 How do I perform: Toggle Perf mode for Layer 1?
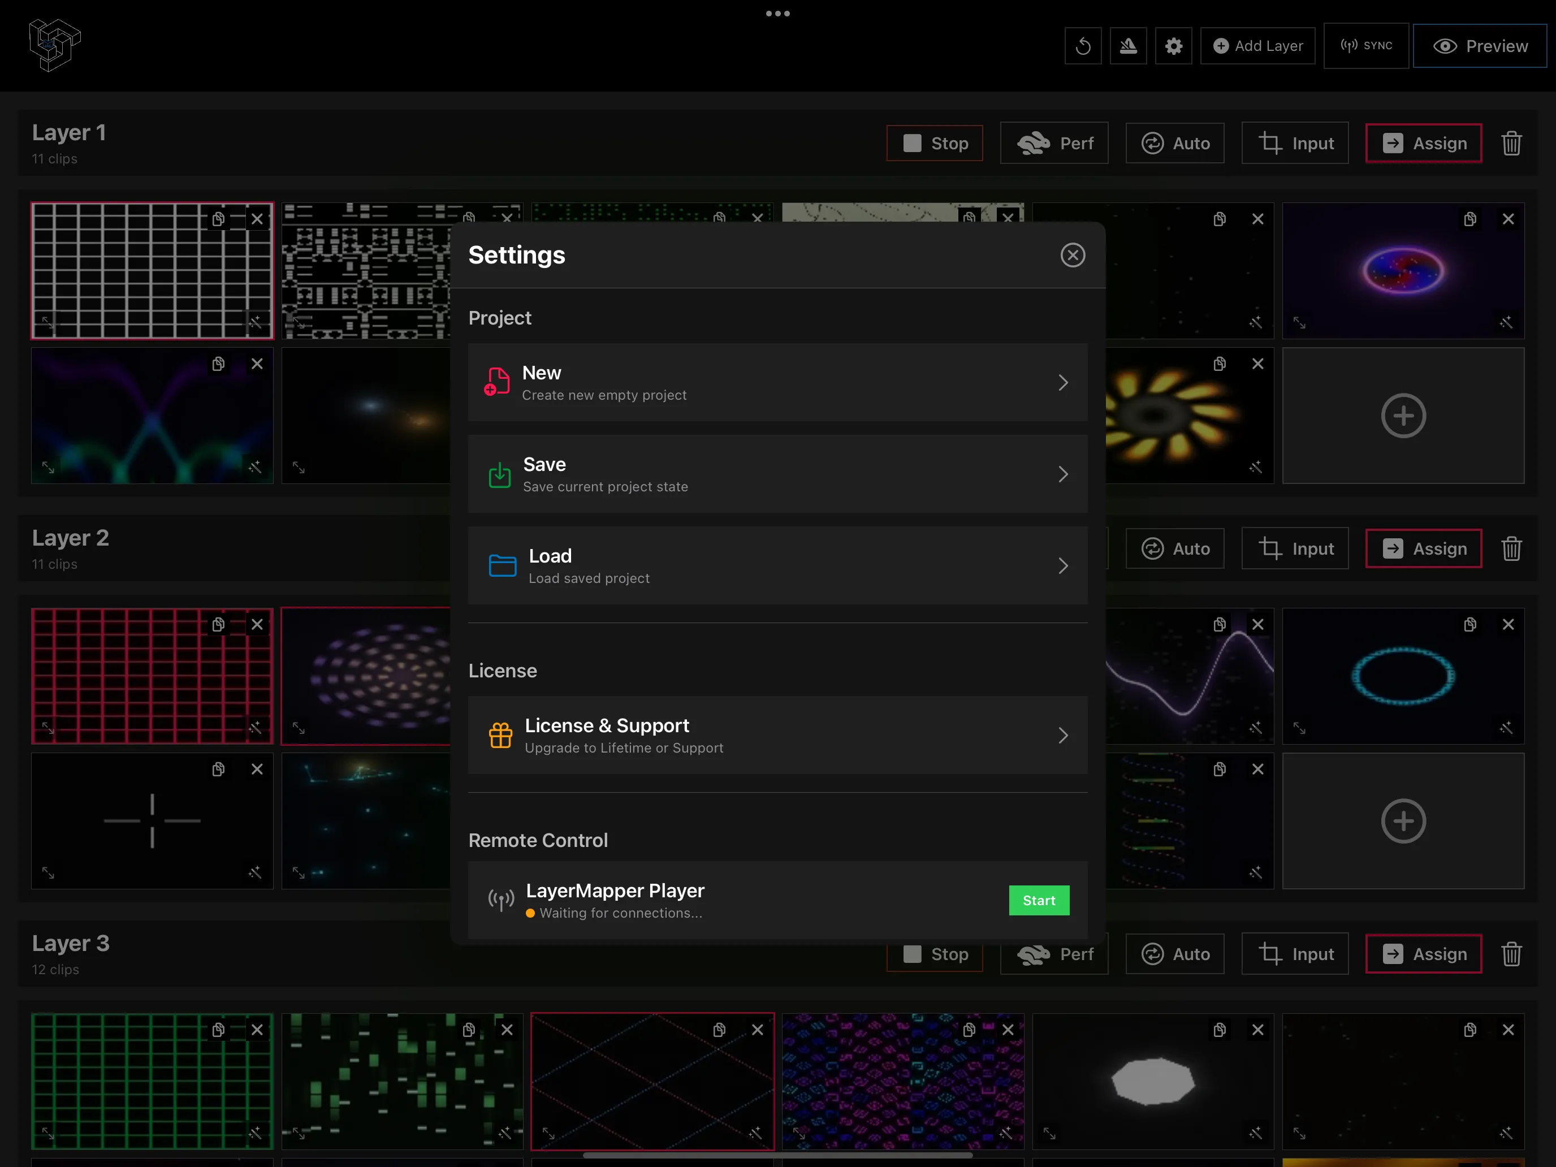[1054, 144]
